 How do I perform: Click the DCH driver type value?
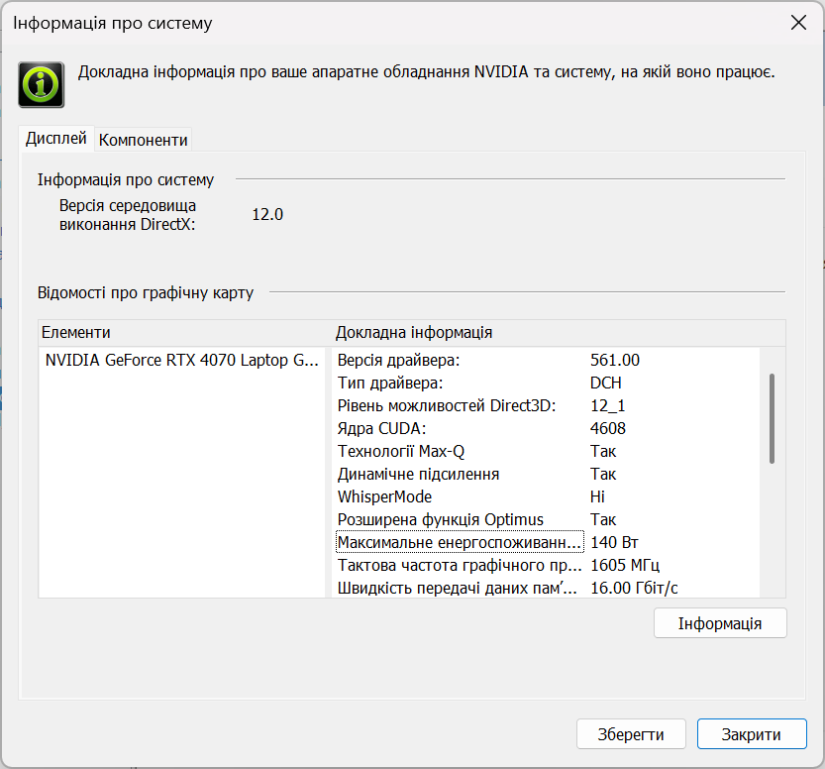605,383
